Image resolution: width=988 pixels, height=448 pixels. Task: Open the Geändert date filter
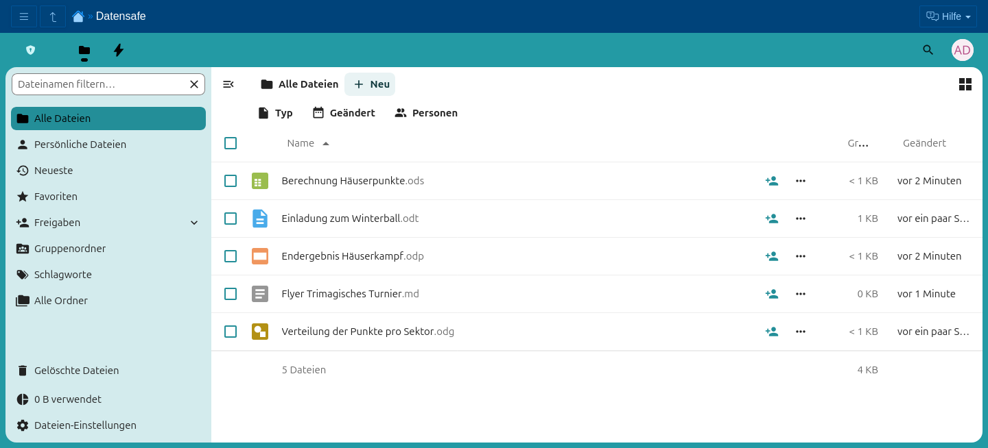pyautogui.click(x=344, y=113)
